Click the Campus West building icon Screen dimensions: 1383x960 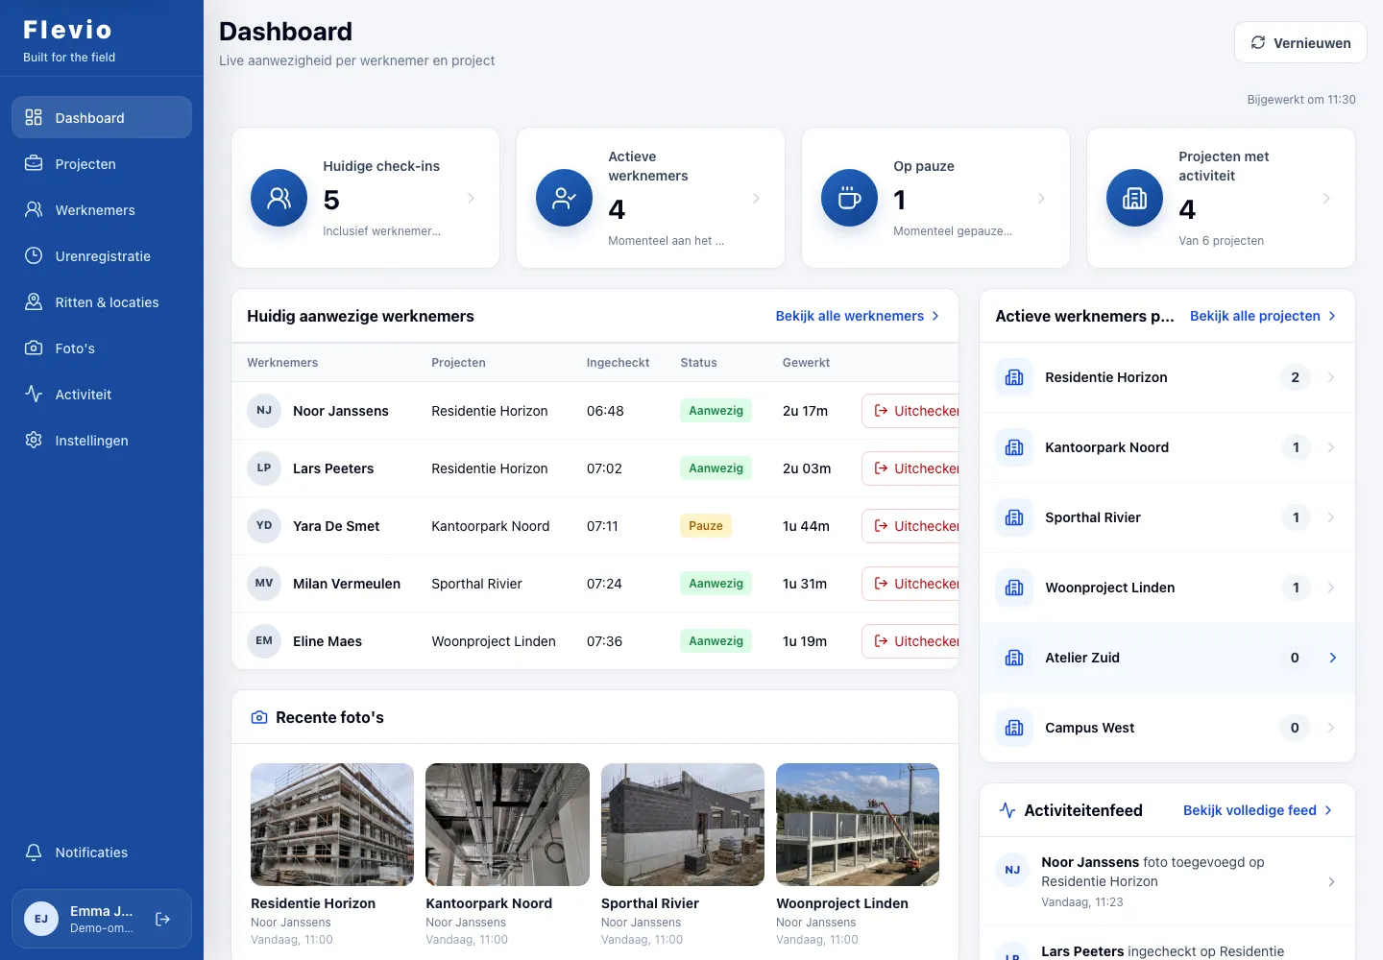[x=1014, y=728]
